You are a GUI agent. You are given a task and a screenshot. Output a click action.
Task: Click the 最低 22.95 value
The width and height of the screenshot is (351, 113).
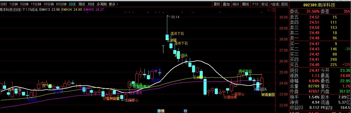[345, 81]
